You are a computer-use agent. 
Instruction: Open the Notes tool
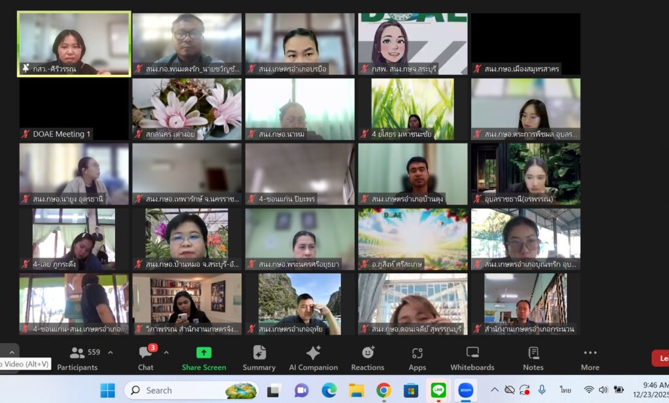[533, 358]
